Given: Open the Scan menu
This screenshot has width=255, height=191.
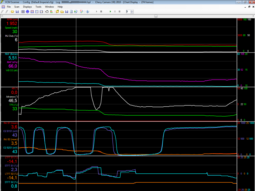Looking at the screenshot, I should (x=17, y=7).
